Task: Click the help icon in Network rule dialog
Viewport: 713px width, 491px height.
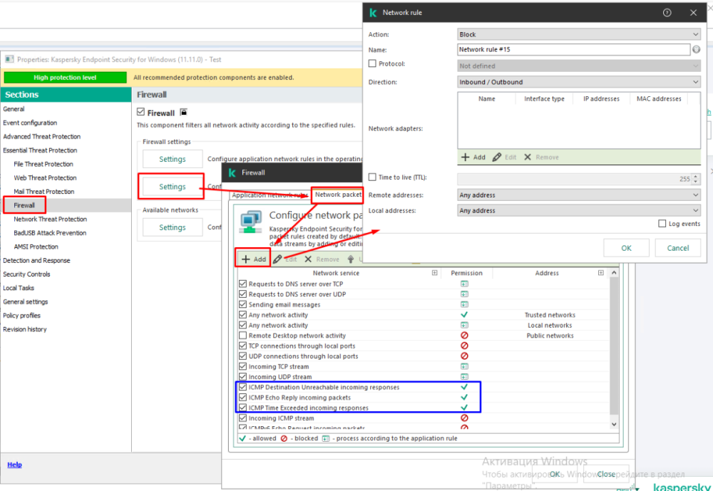Action: click(667, 13)
